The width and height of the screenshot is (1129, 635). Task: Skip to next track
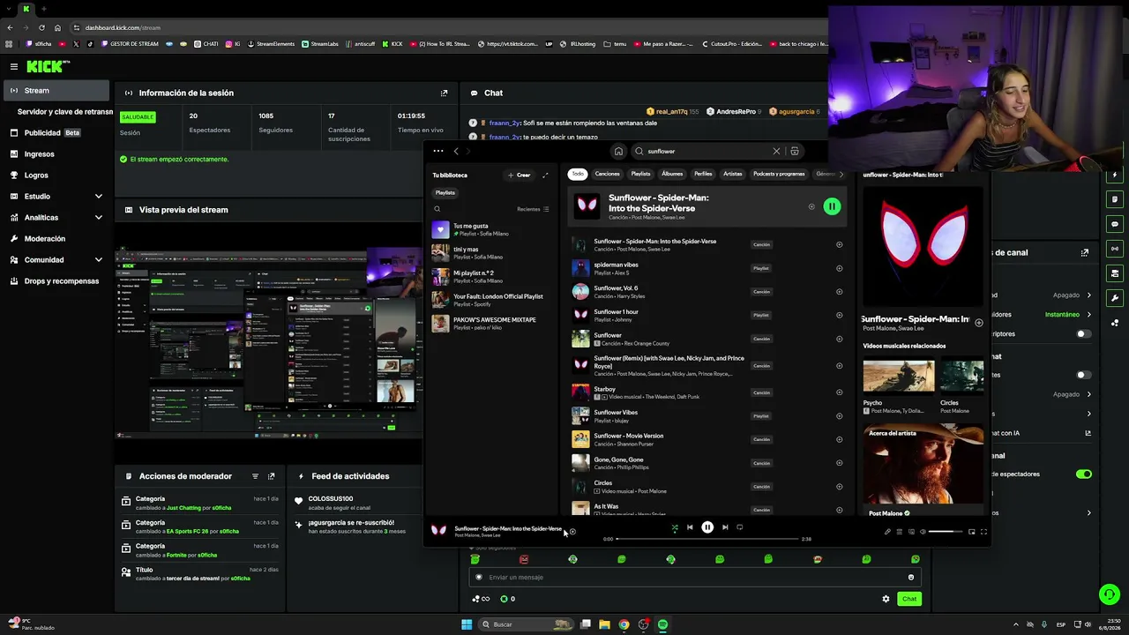(x=725, y=527)
